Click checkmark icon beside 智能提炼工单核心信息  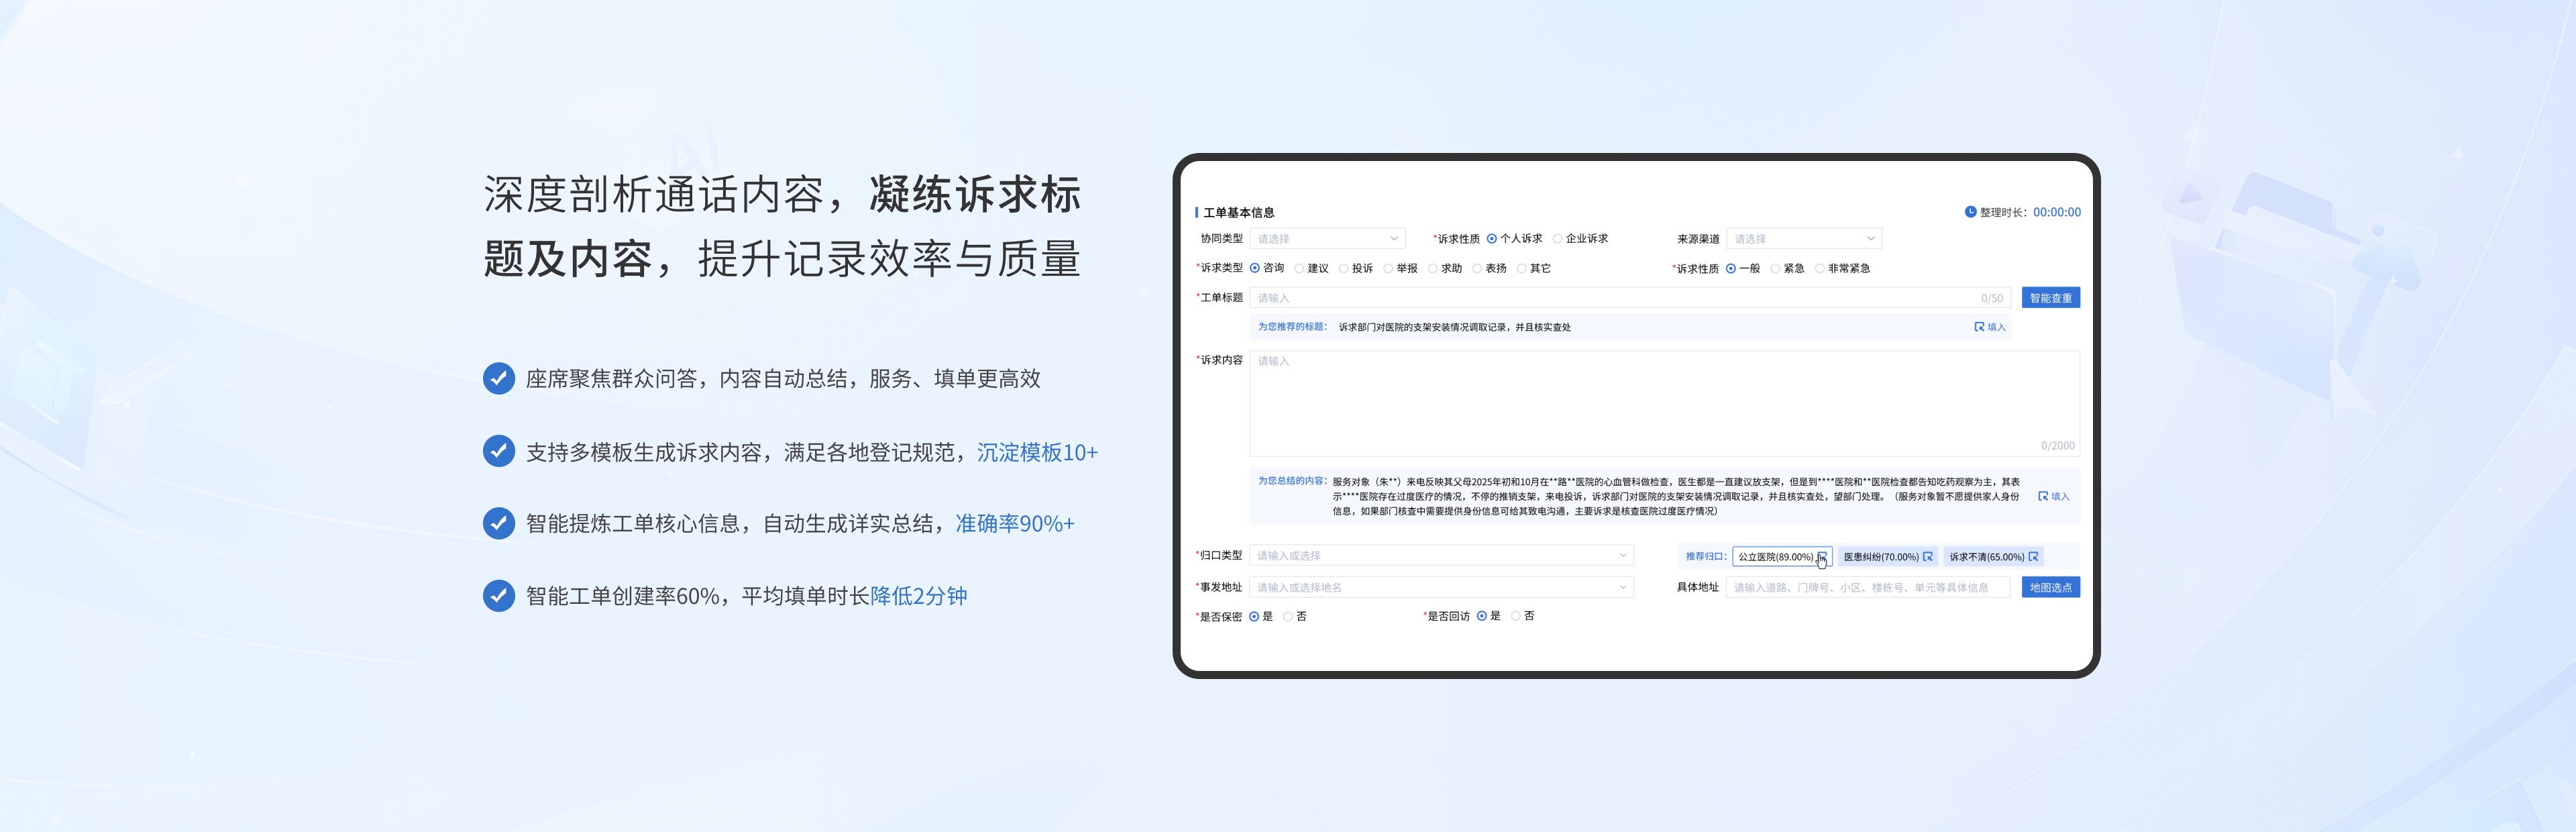498,523
